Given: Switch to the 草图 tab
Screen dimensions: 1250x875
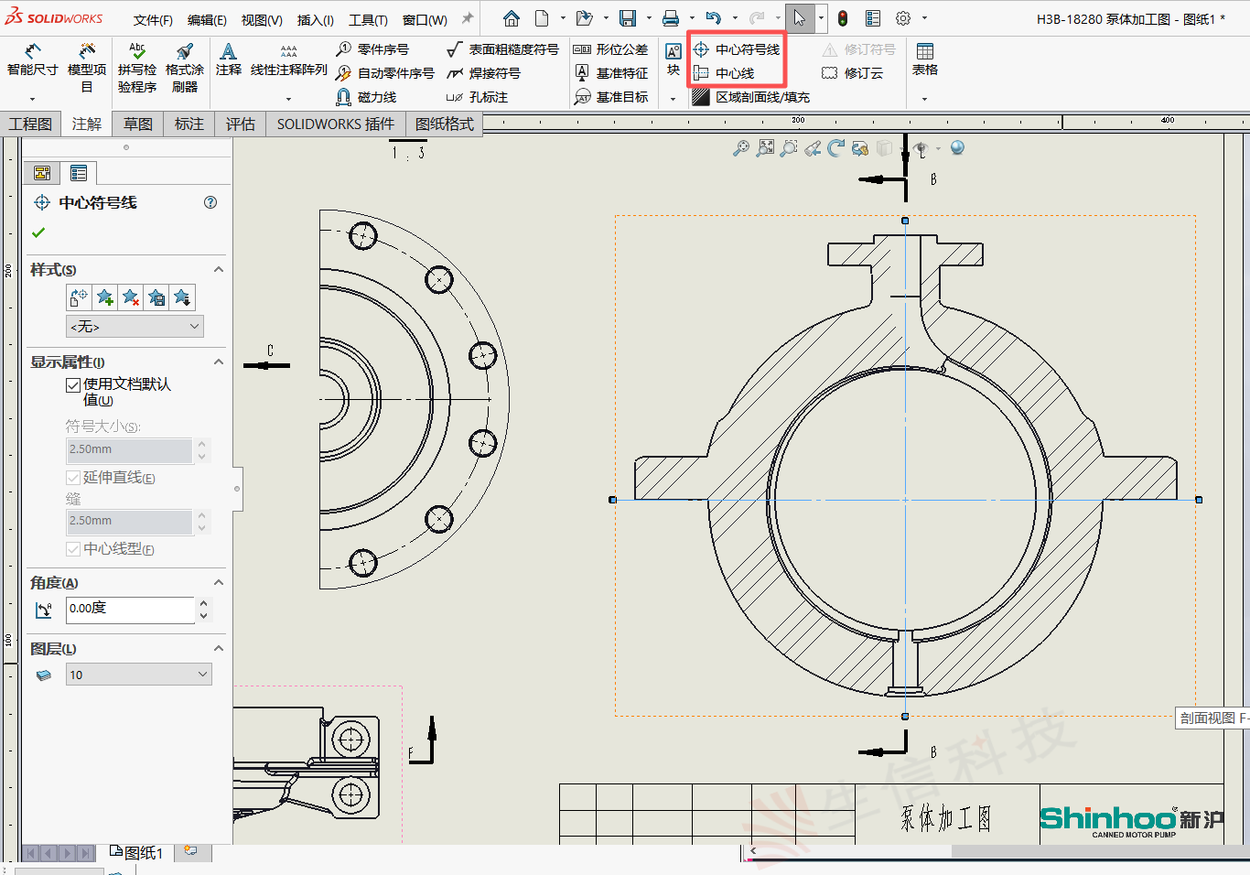Looking at the screenshot, I should click(x=138, y=124).
